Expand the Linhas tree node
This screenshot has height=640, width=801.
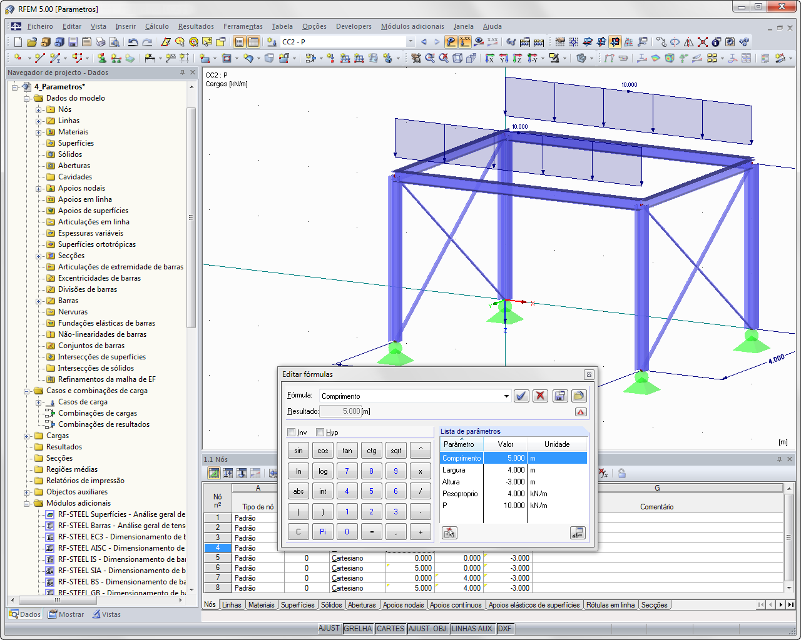click(39, 121)
